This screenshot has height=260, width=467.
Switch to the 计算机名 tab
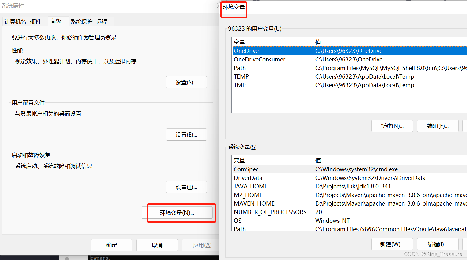tap(15, 21)
